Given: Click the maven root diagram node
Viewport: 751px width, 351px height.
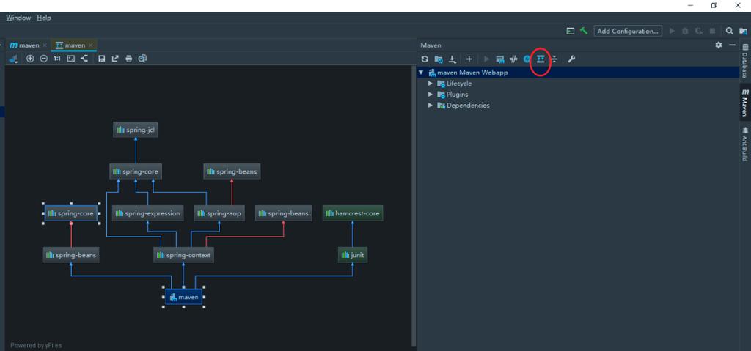Looking at the screenshot, I should 184,297.
